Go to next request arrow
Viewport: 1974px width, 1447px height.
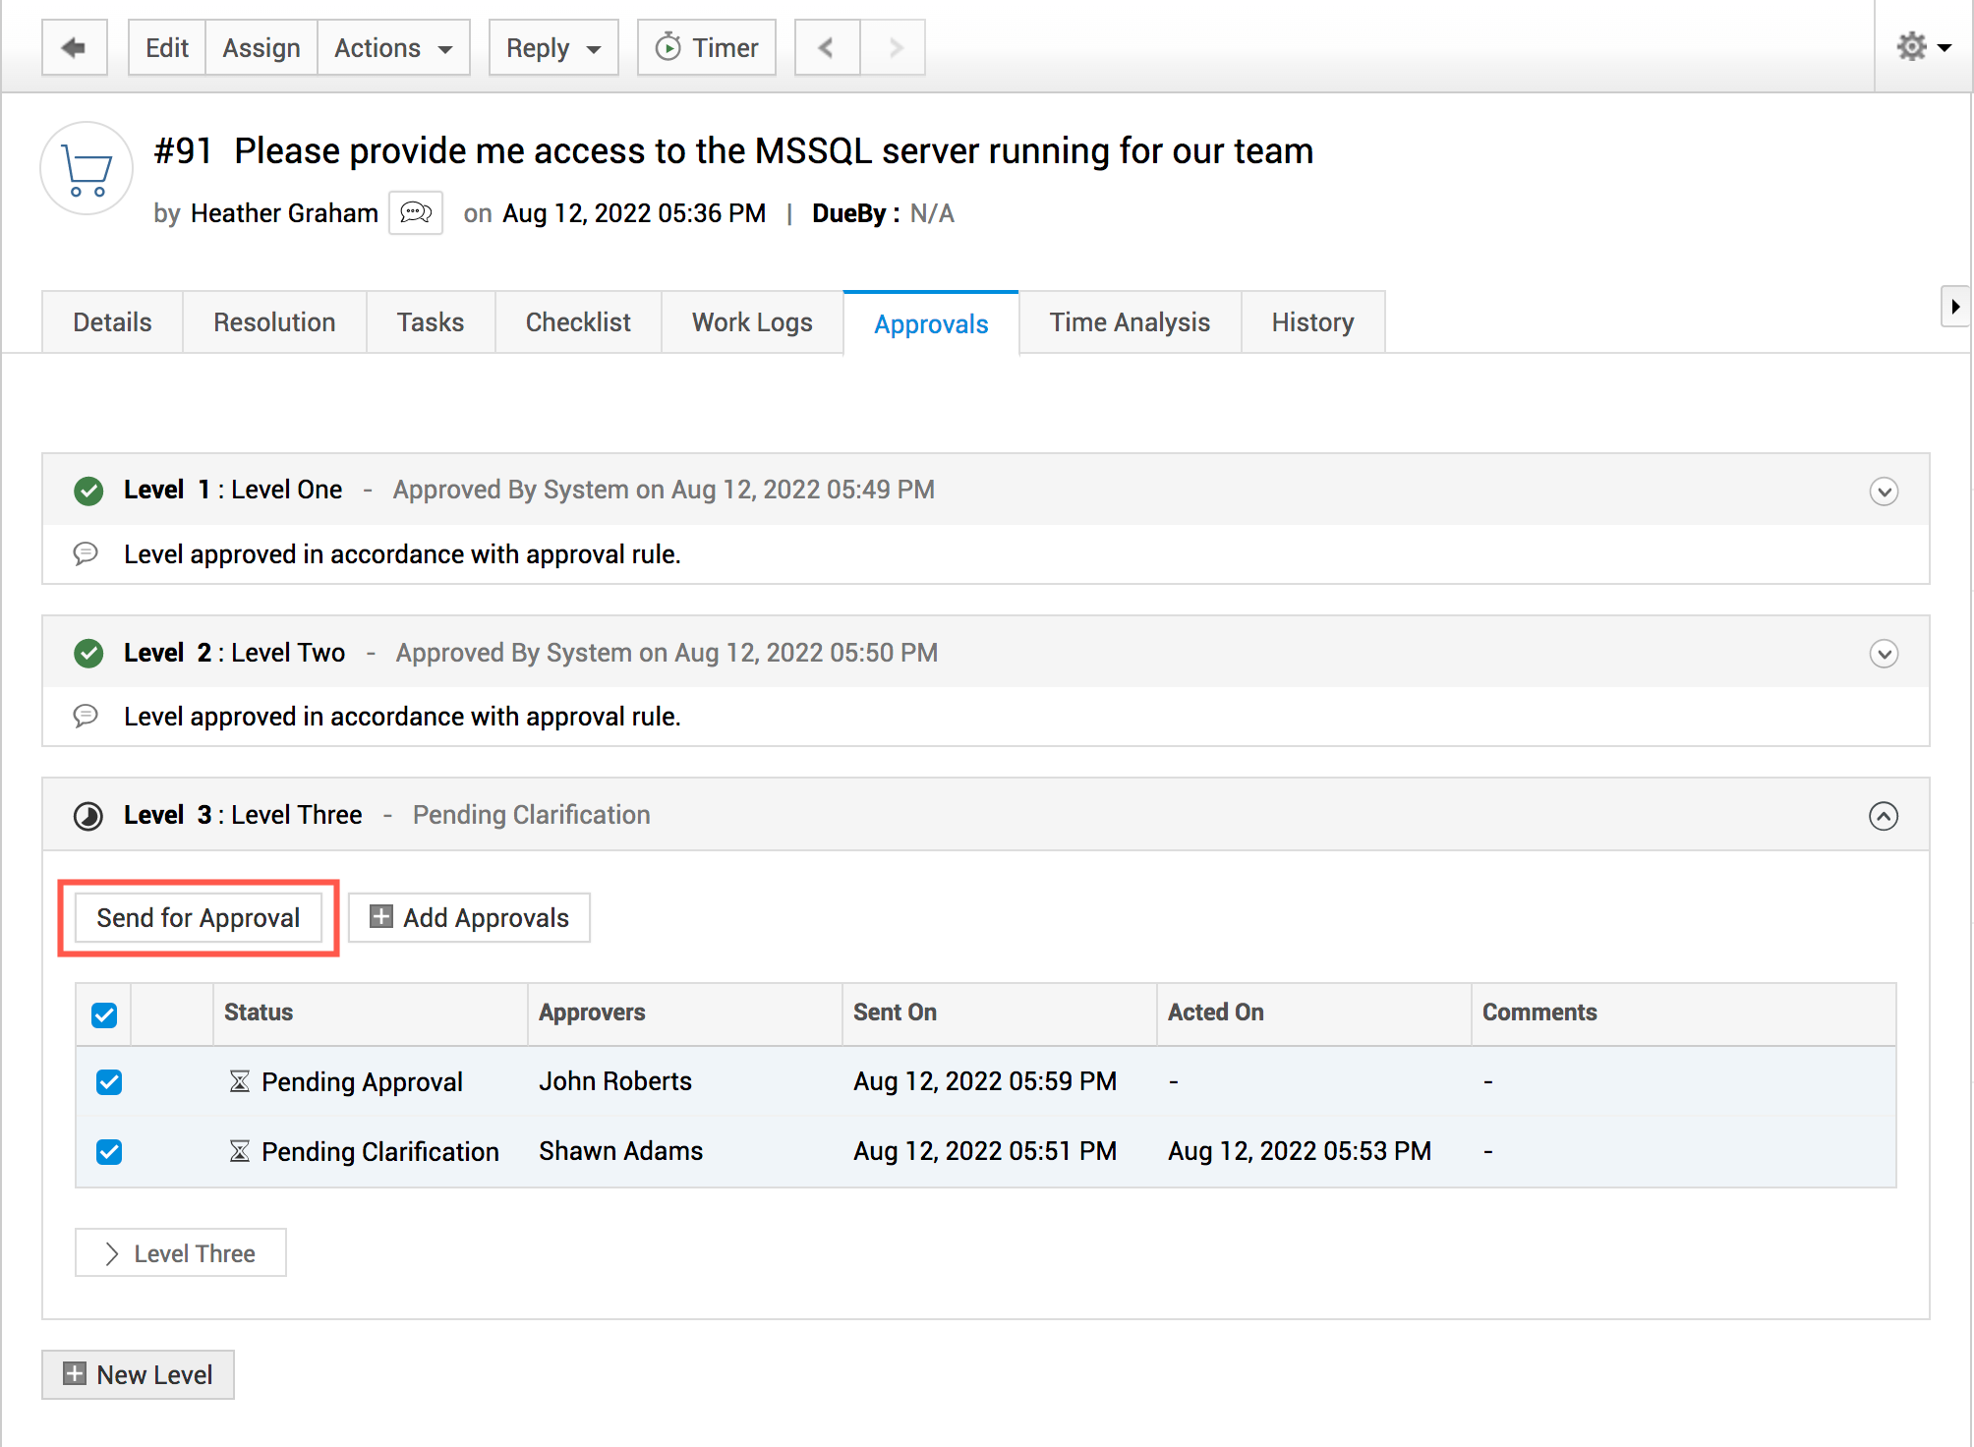[x=894, y=47]
